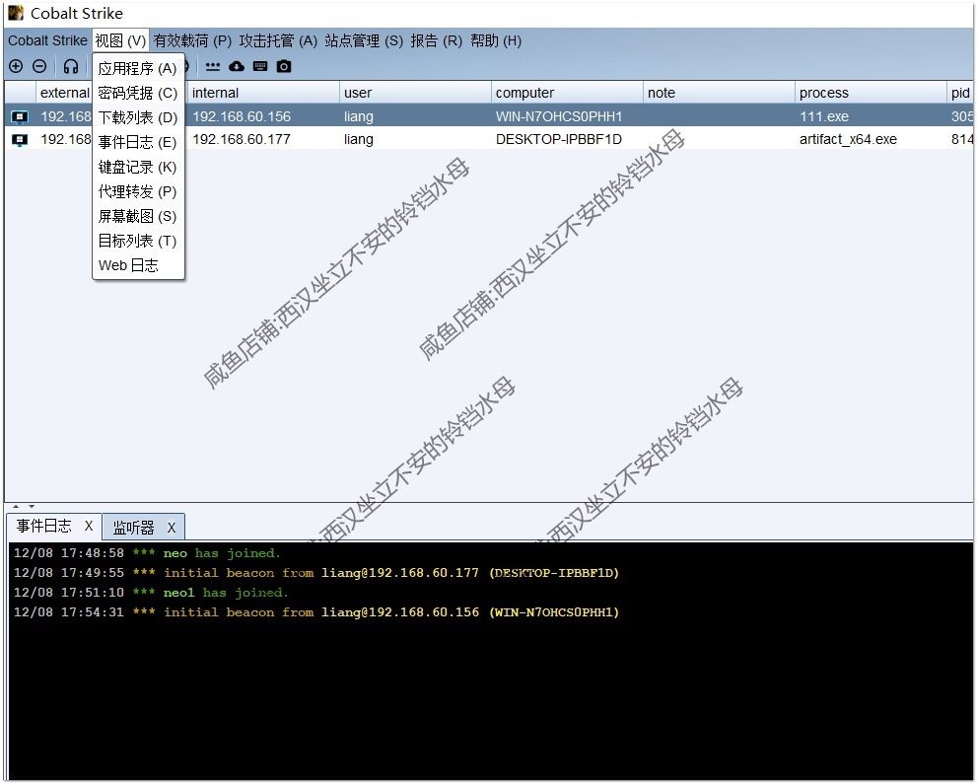This screenshot has height=784, width=977.
Task: Click the new connection plus icon
Action: (16, 66)
